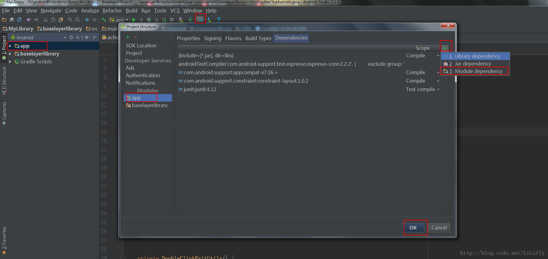Select the Dependencies tab
This screenshot has width=548, height=259.
[x=291, y=38]
